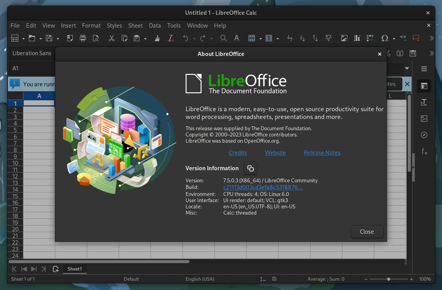Image resolution: width=442 pixels, height=290 pixels.
Task: Select the Sort Descending icon
Action: click(316, 38)
